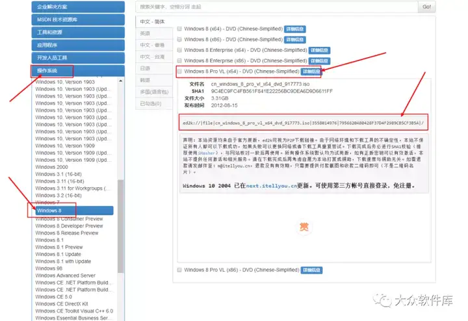Open the 已勾选(0) tab

pos(154,103)
